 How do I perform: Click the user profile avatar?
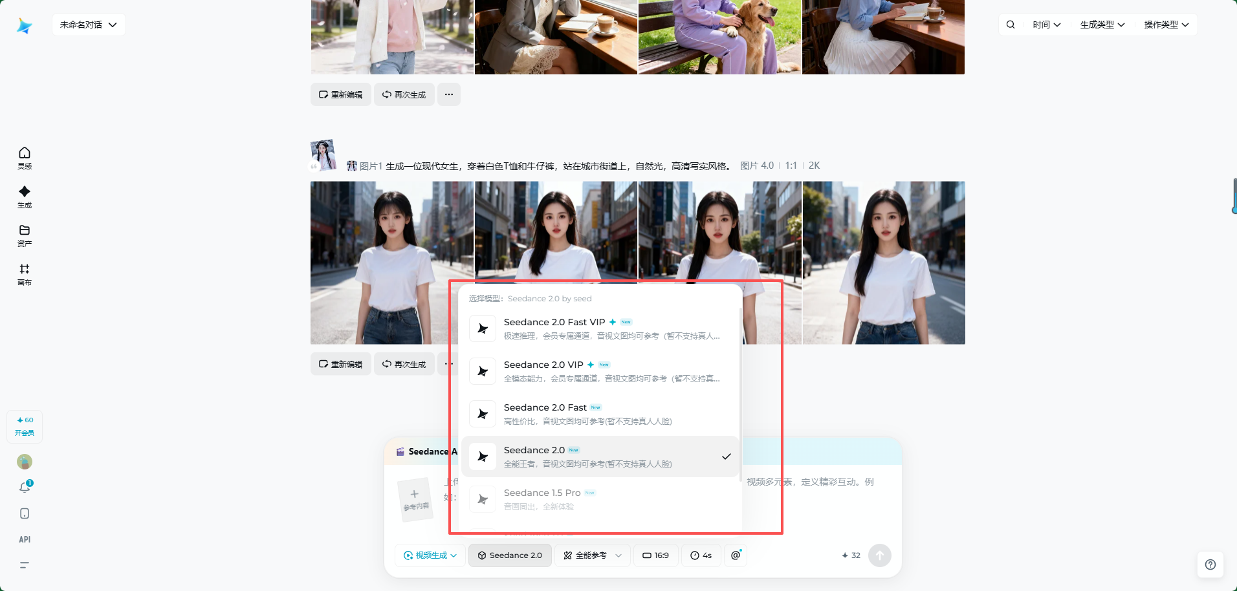click(x=24, y=462)
